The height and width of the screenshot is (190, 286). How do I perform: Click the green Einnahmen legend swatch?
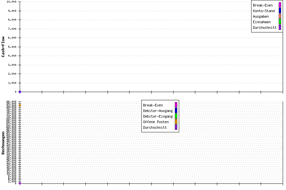(x=280, y=22)
